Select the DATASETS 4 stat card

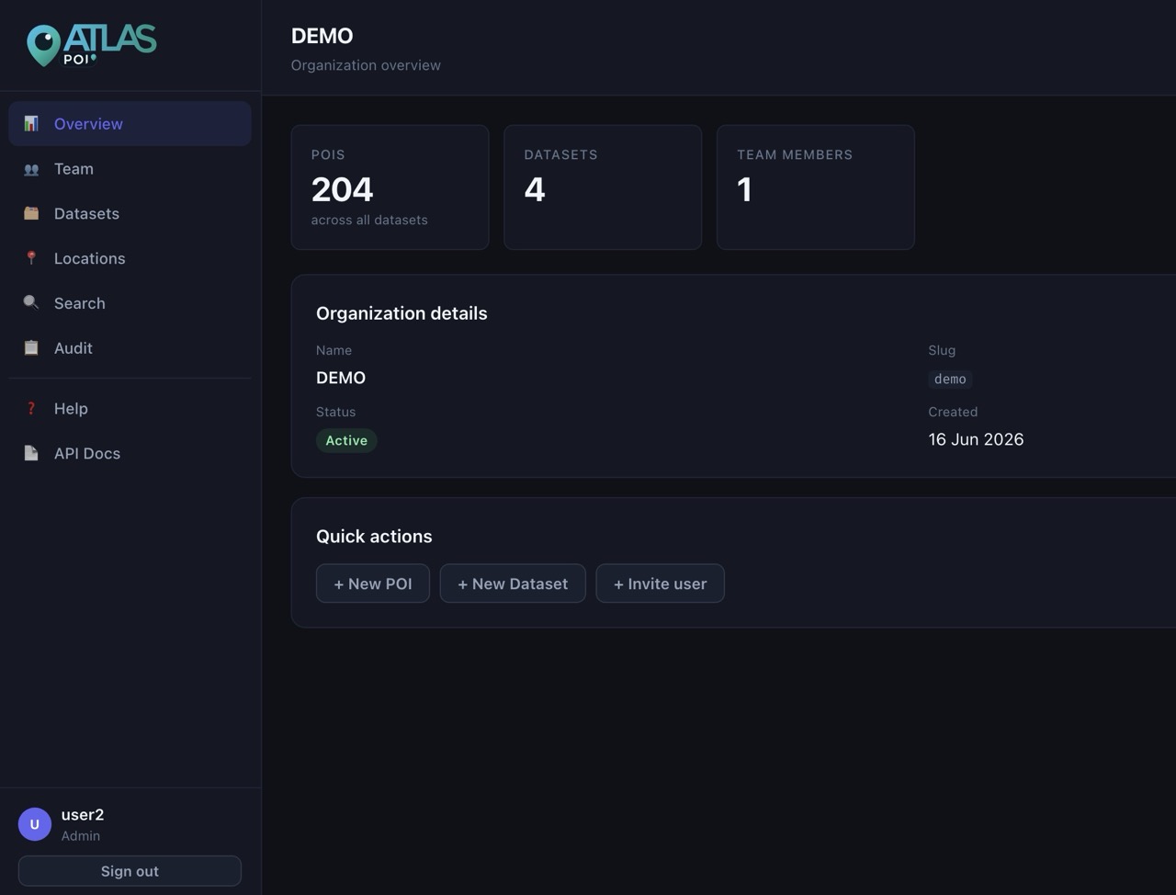[603, 187]
